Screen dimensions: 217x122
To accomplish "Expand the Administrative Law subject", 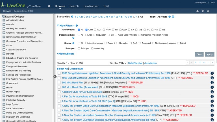I will [x=4, y=20].
